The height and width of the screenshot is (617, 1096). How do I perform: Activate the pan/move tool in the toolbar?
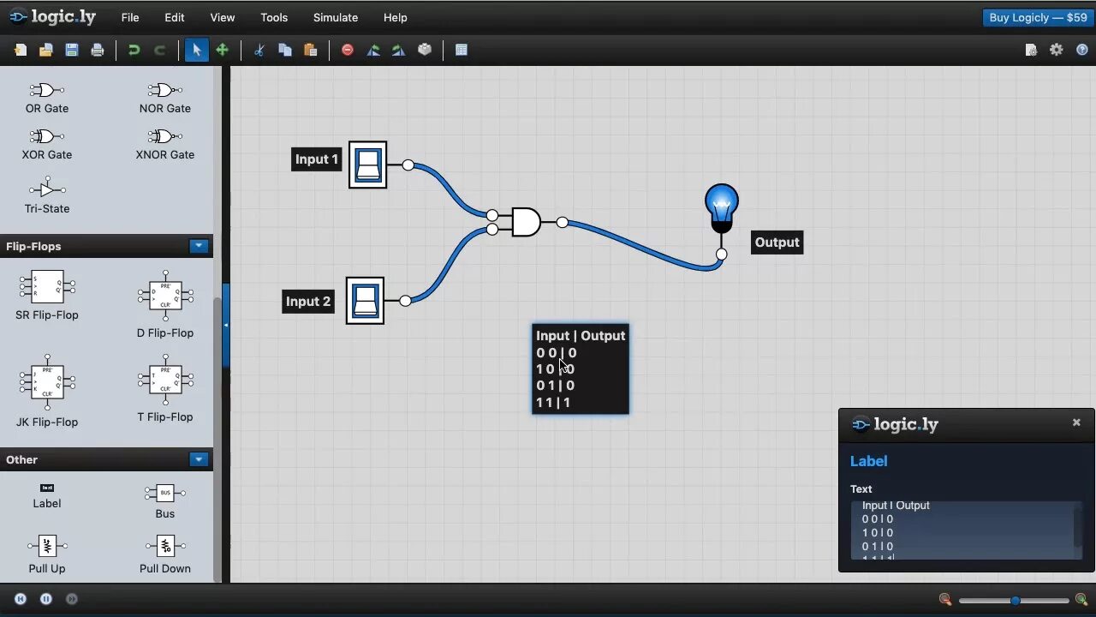click(x=222, y=50)
